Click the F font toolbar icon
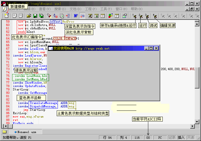Image resolution: width=201 pixels, height=141 pixels. click(117, 16)
